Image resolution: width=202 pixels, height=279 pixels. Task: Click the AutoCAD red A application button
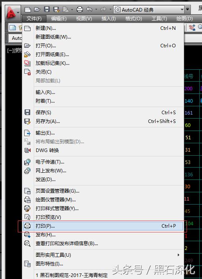pyautogui.click(x=12, y=12)
